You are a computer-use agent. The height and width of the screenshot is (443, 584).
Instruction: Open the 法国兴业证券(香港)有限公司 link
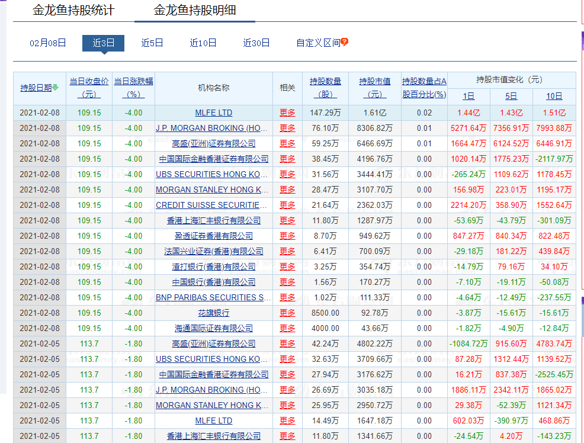tap(213, 251)
